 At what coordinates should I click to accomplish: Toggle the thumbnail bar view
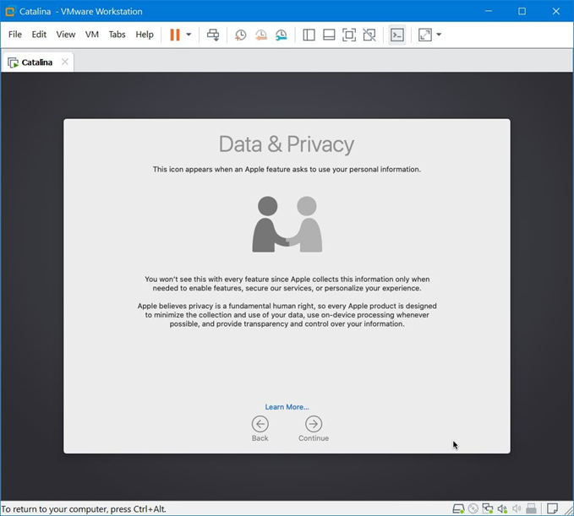click(329, 35)
